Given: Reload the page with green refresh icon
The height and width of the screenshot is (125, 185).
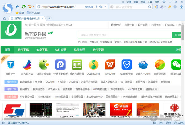Looking at the screenshot, I should [x=24, y=7].
